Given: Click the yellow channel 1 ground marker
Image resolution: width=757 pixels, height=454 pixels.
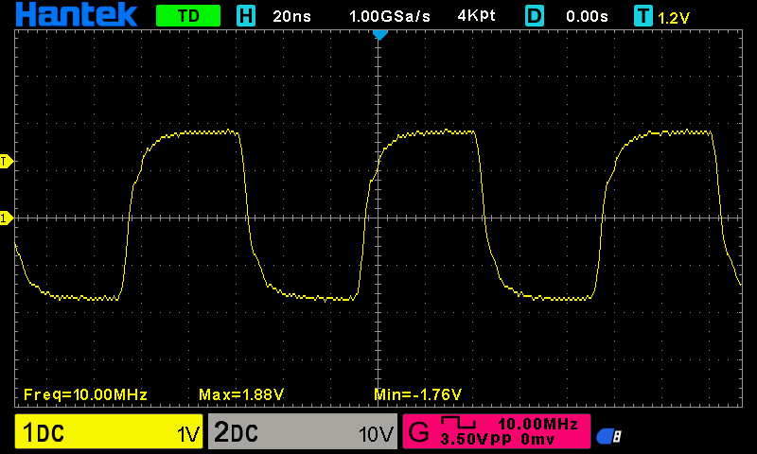Looking at the screenshot, I should click(6, 218).
